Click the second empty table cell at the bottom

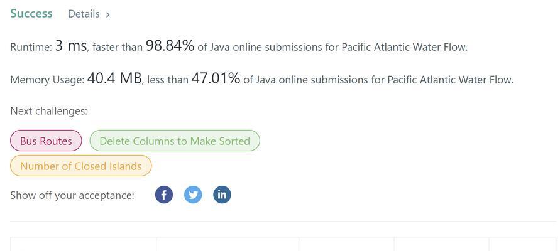pos(228,244)
